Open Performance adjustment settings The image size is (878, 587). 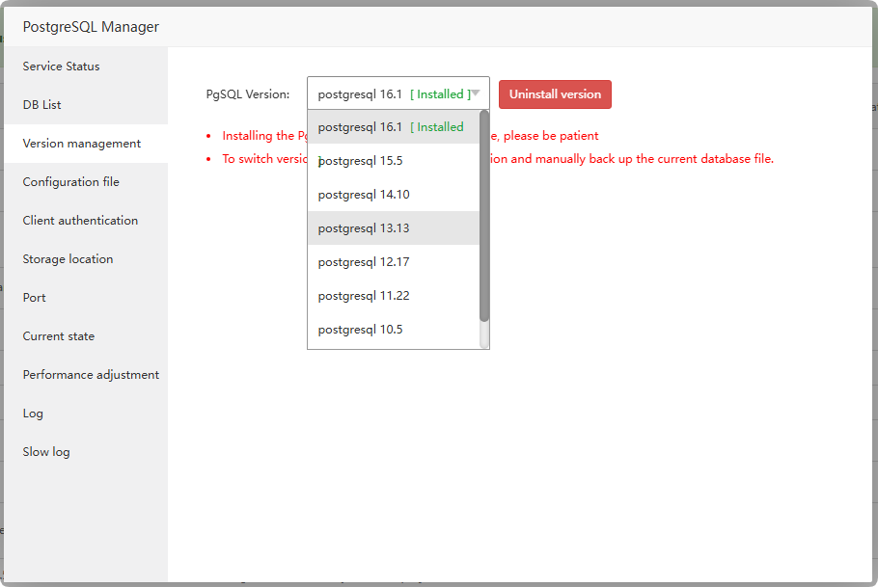tap(86, 375)
